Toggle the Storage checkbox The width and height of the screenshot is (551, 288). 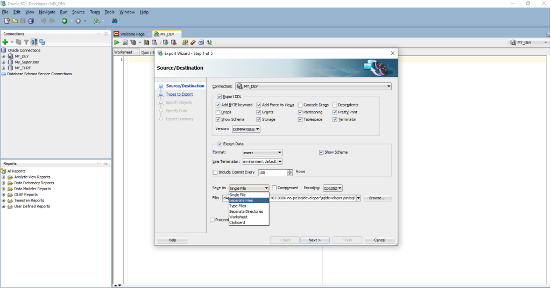[x=259, y=120]
